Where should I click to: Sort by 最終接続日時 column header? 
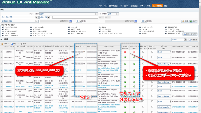click(x=50, y=47)
